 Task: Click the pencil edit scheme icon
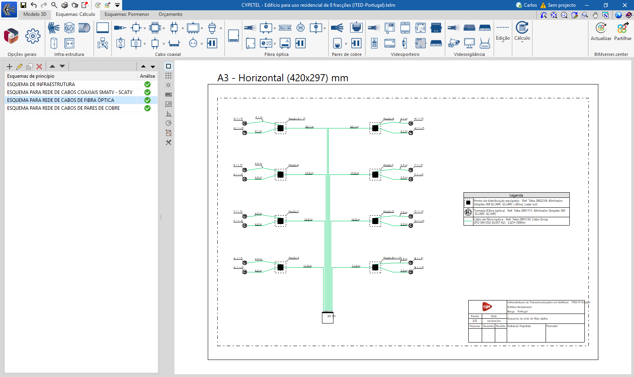tap(19, 67)
